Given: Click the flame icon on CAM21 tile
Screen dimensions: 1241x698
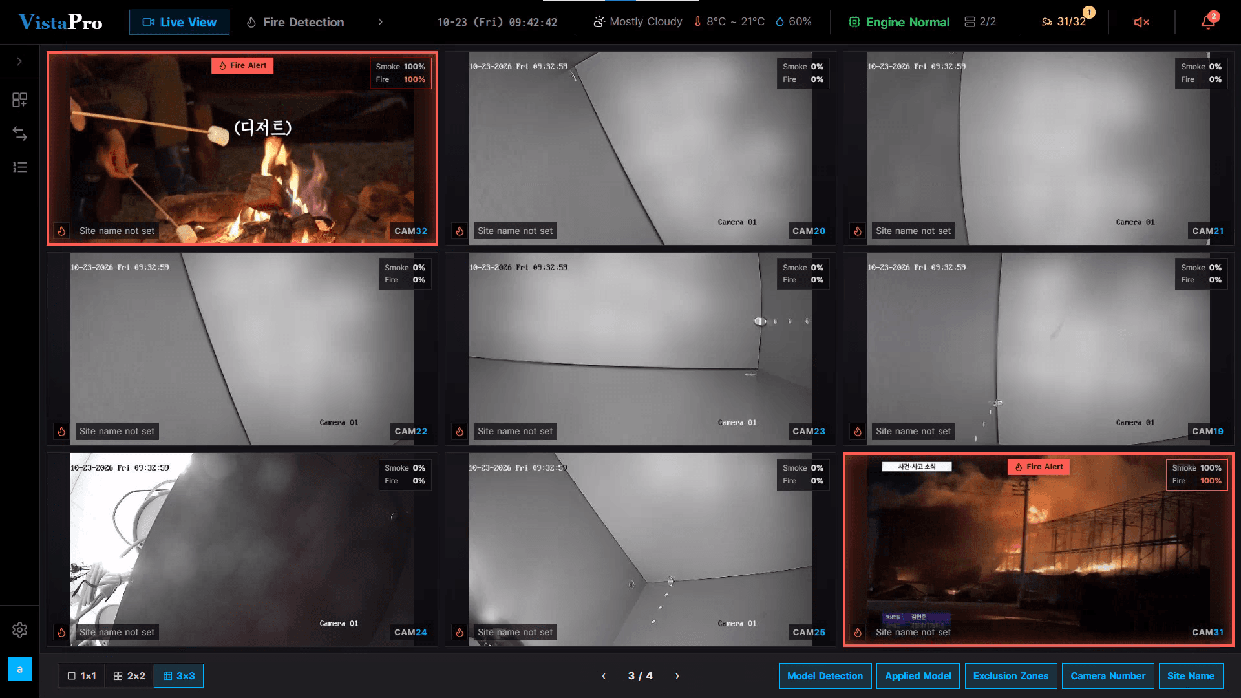Looking at the screenshot, I should [858, 231].
